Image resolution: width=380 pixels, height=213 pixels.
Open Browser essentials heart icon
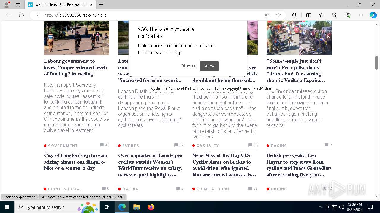348,15
